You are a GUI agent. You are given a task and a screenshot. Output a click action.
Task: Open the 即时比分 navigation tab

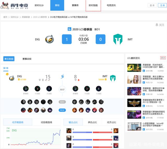[x=39, y=5]
